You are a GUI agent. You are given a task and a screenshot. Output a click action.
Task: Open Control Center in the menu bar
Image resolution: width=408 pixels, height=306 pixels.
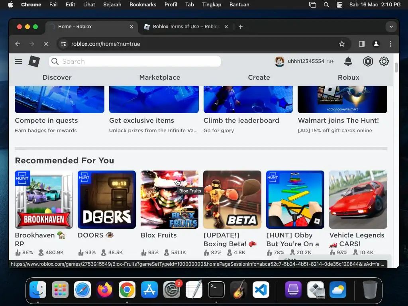click(x=339, y=5)
